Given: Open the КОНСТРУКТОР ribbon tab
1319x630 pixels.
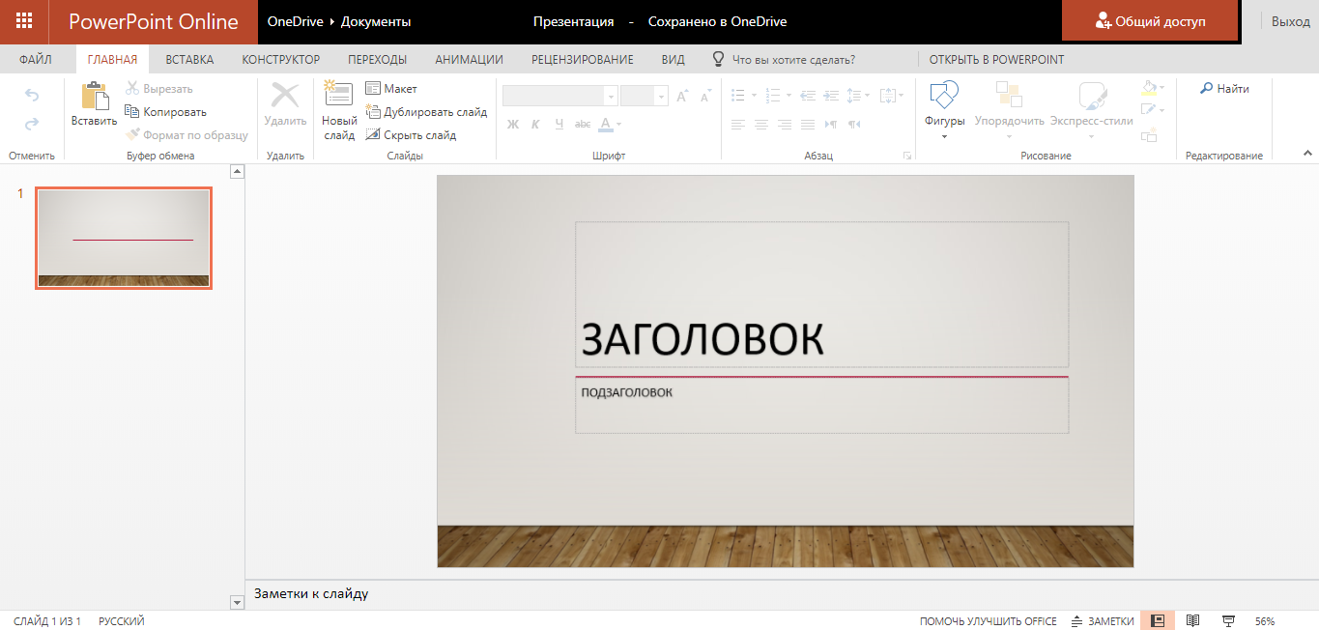Looking at the screenshot, I should [280, 59].
